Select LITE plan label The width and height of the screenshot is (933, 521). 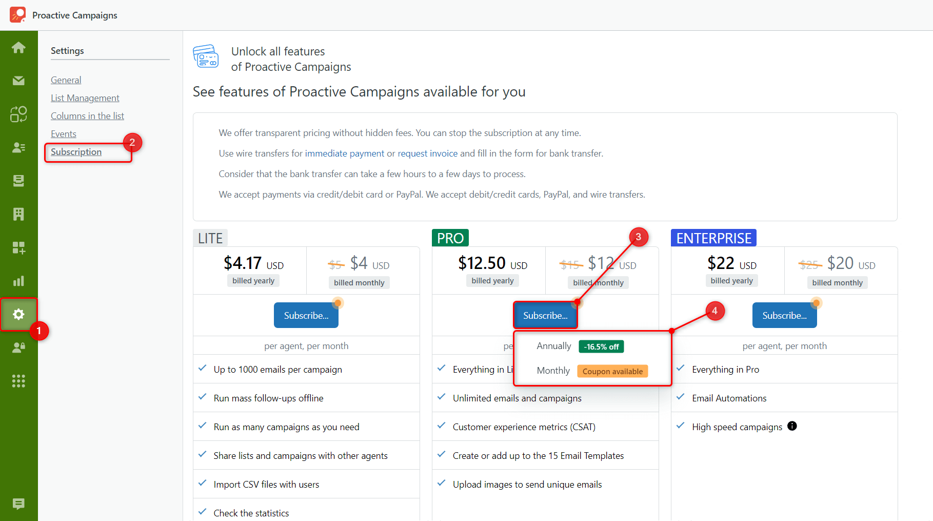click(210, 238)
